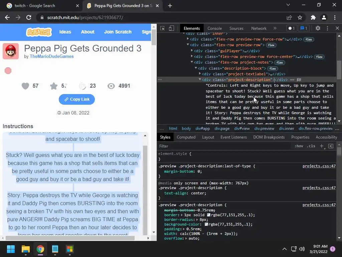
Task: Toggle flex badge on project-notes div
Action: point(280,63)
